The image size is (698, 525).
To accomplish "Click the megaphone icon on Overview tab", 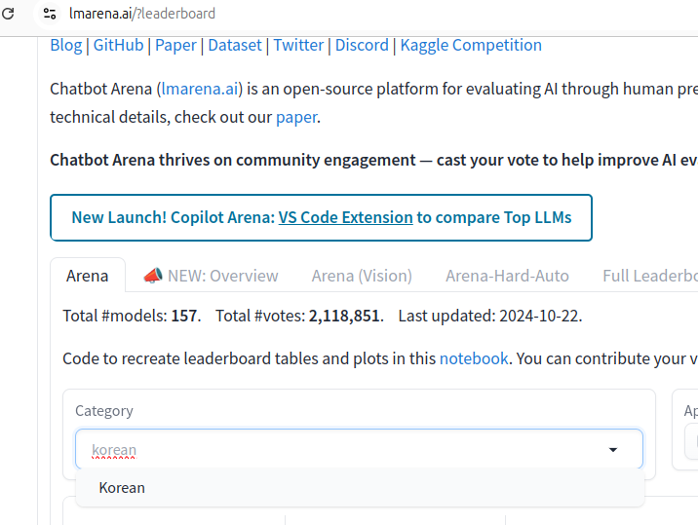I will click(x=153, y=276).
